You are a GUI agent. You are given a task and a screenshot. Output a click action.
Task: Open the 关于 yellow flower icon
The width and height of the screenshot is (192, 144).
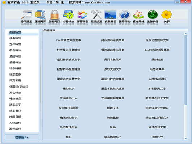[x=167, y=17]
